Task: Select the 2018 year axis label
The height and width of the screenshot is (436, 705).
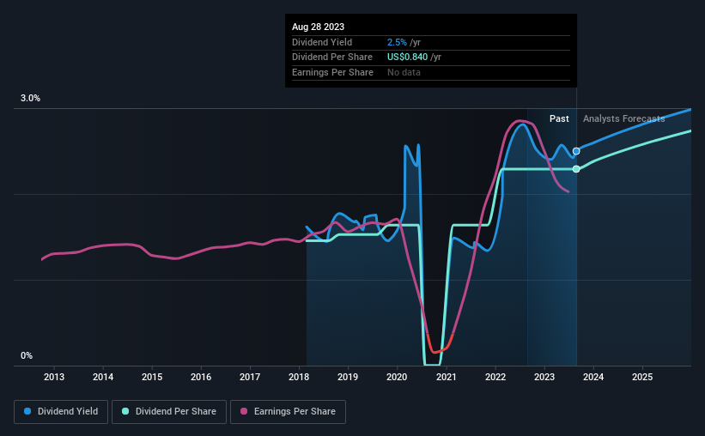Action: pos(299,377)
